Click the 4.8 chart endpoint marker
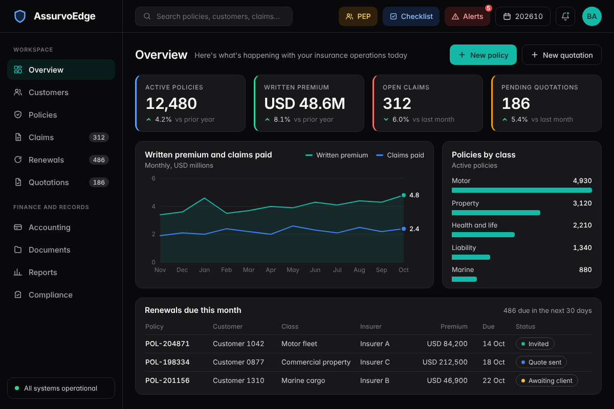 coord(404,195)
